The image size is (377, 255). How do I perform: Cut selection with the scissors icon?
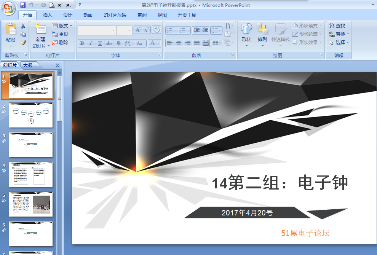click(23, 26)
